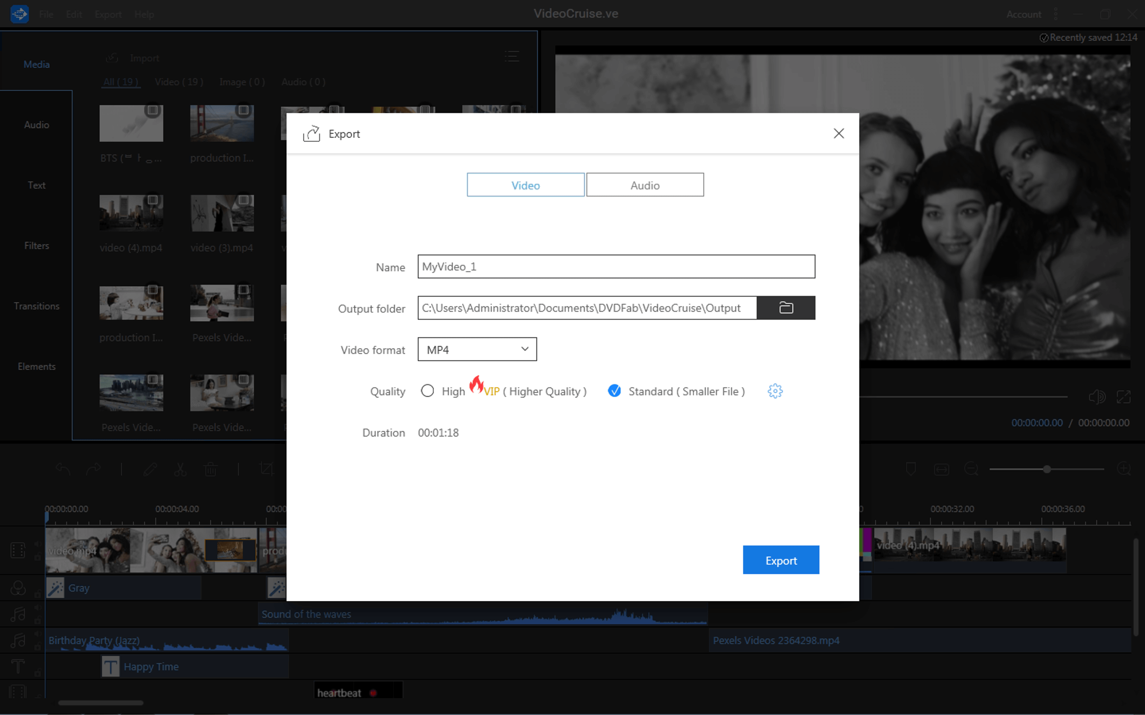The width and height of the screenshot is (1145, 715).
Task: Click the T icon on Happy Time clip
Action: coord(111,667)
